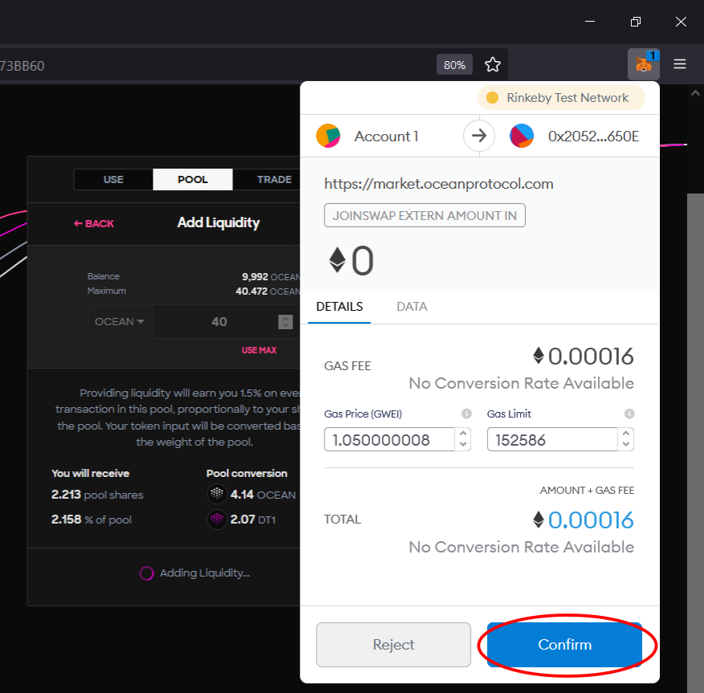Decrease Gas Limit with down stepper
The height and width of the screenshot is (693, 704).
(x=626, y=445)
